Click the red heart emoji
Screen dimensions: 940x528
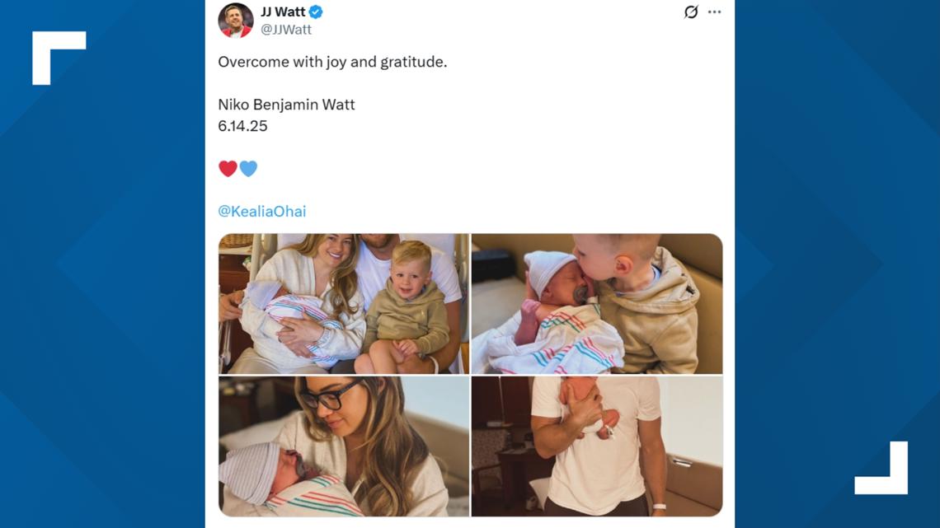[228, 168]
